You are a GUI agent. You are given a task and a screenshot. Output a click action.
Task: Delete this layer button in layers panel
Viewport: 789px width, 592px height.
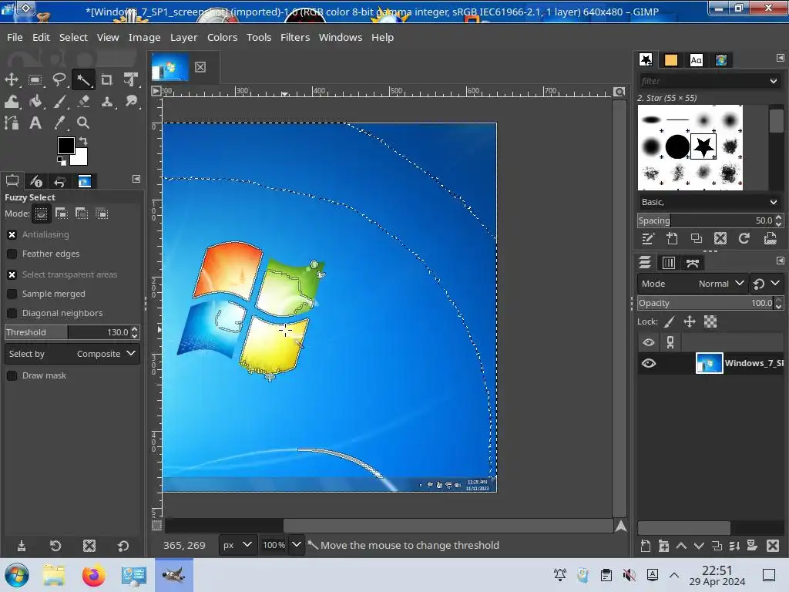[x=773, y=546]
